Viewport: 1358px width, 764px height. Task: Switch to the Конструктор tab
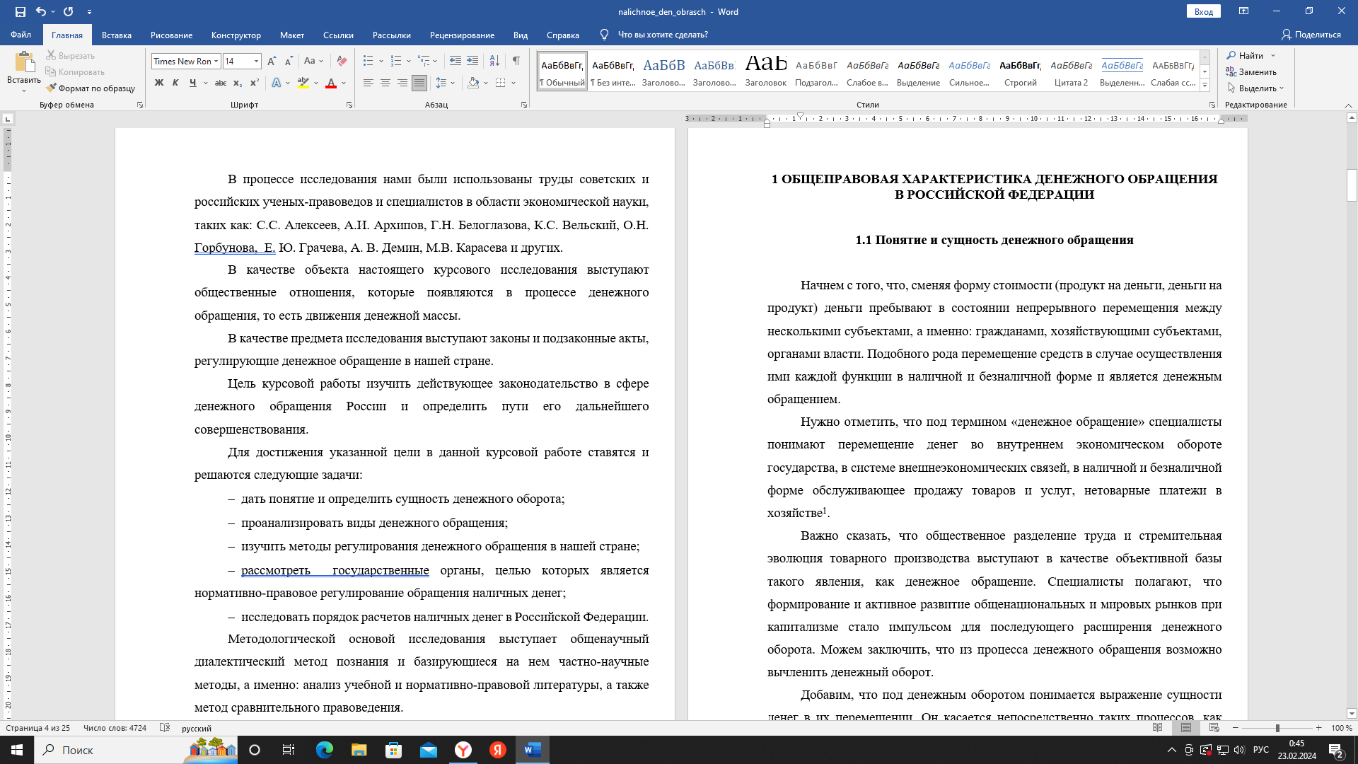pos(236,35)
